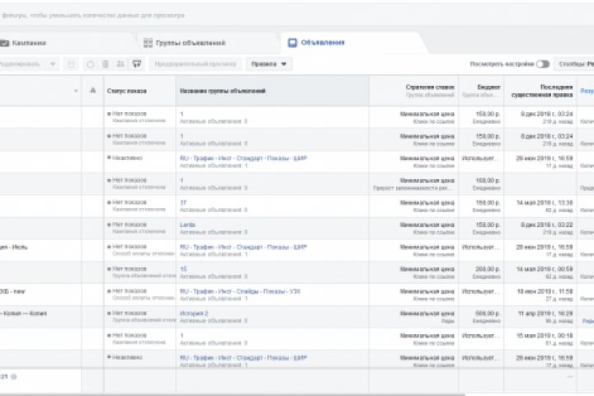Toggle the Посмотреть настройки switch
The width and height of the screenshot is (594, 396).
tap(542, 64)
